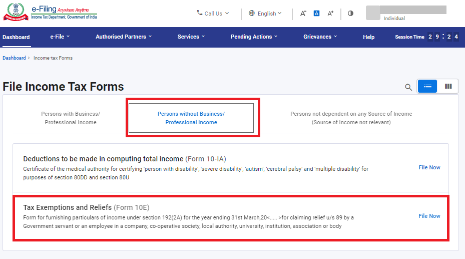This screenshot has height=259, width=465.
Task: Expand the e-File menu
Action: [x=60, y=37]
